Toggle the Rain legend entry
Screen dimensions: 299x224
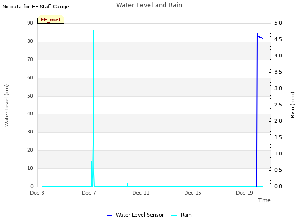[181, 215]
